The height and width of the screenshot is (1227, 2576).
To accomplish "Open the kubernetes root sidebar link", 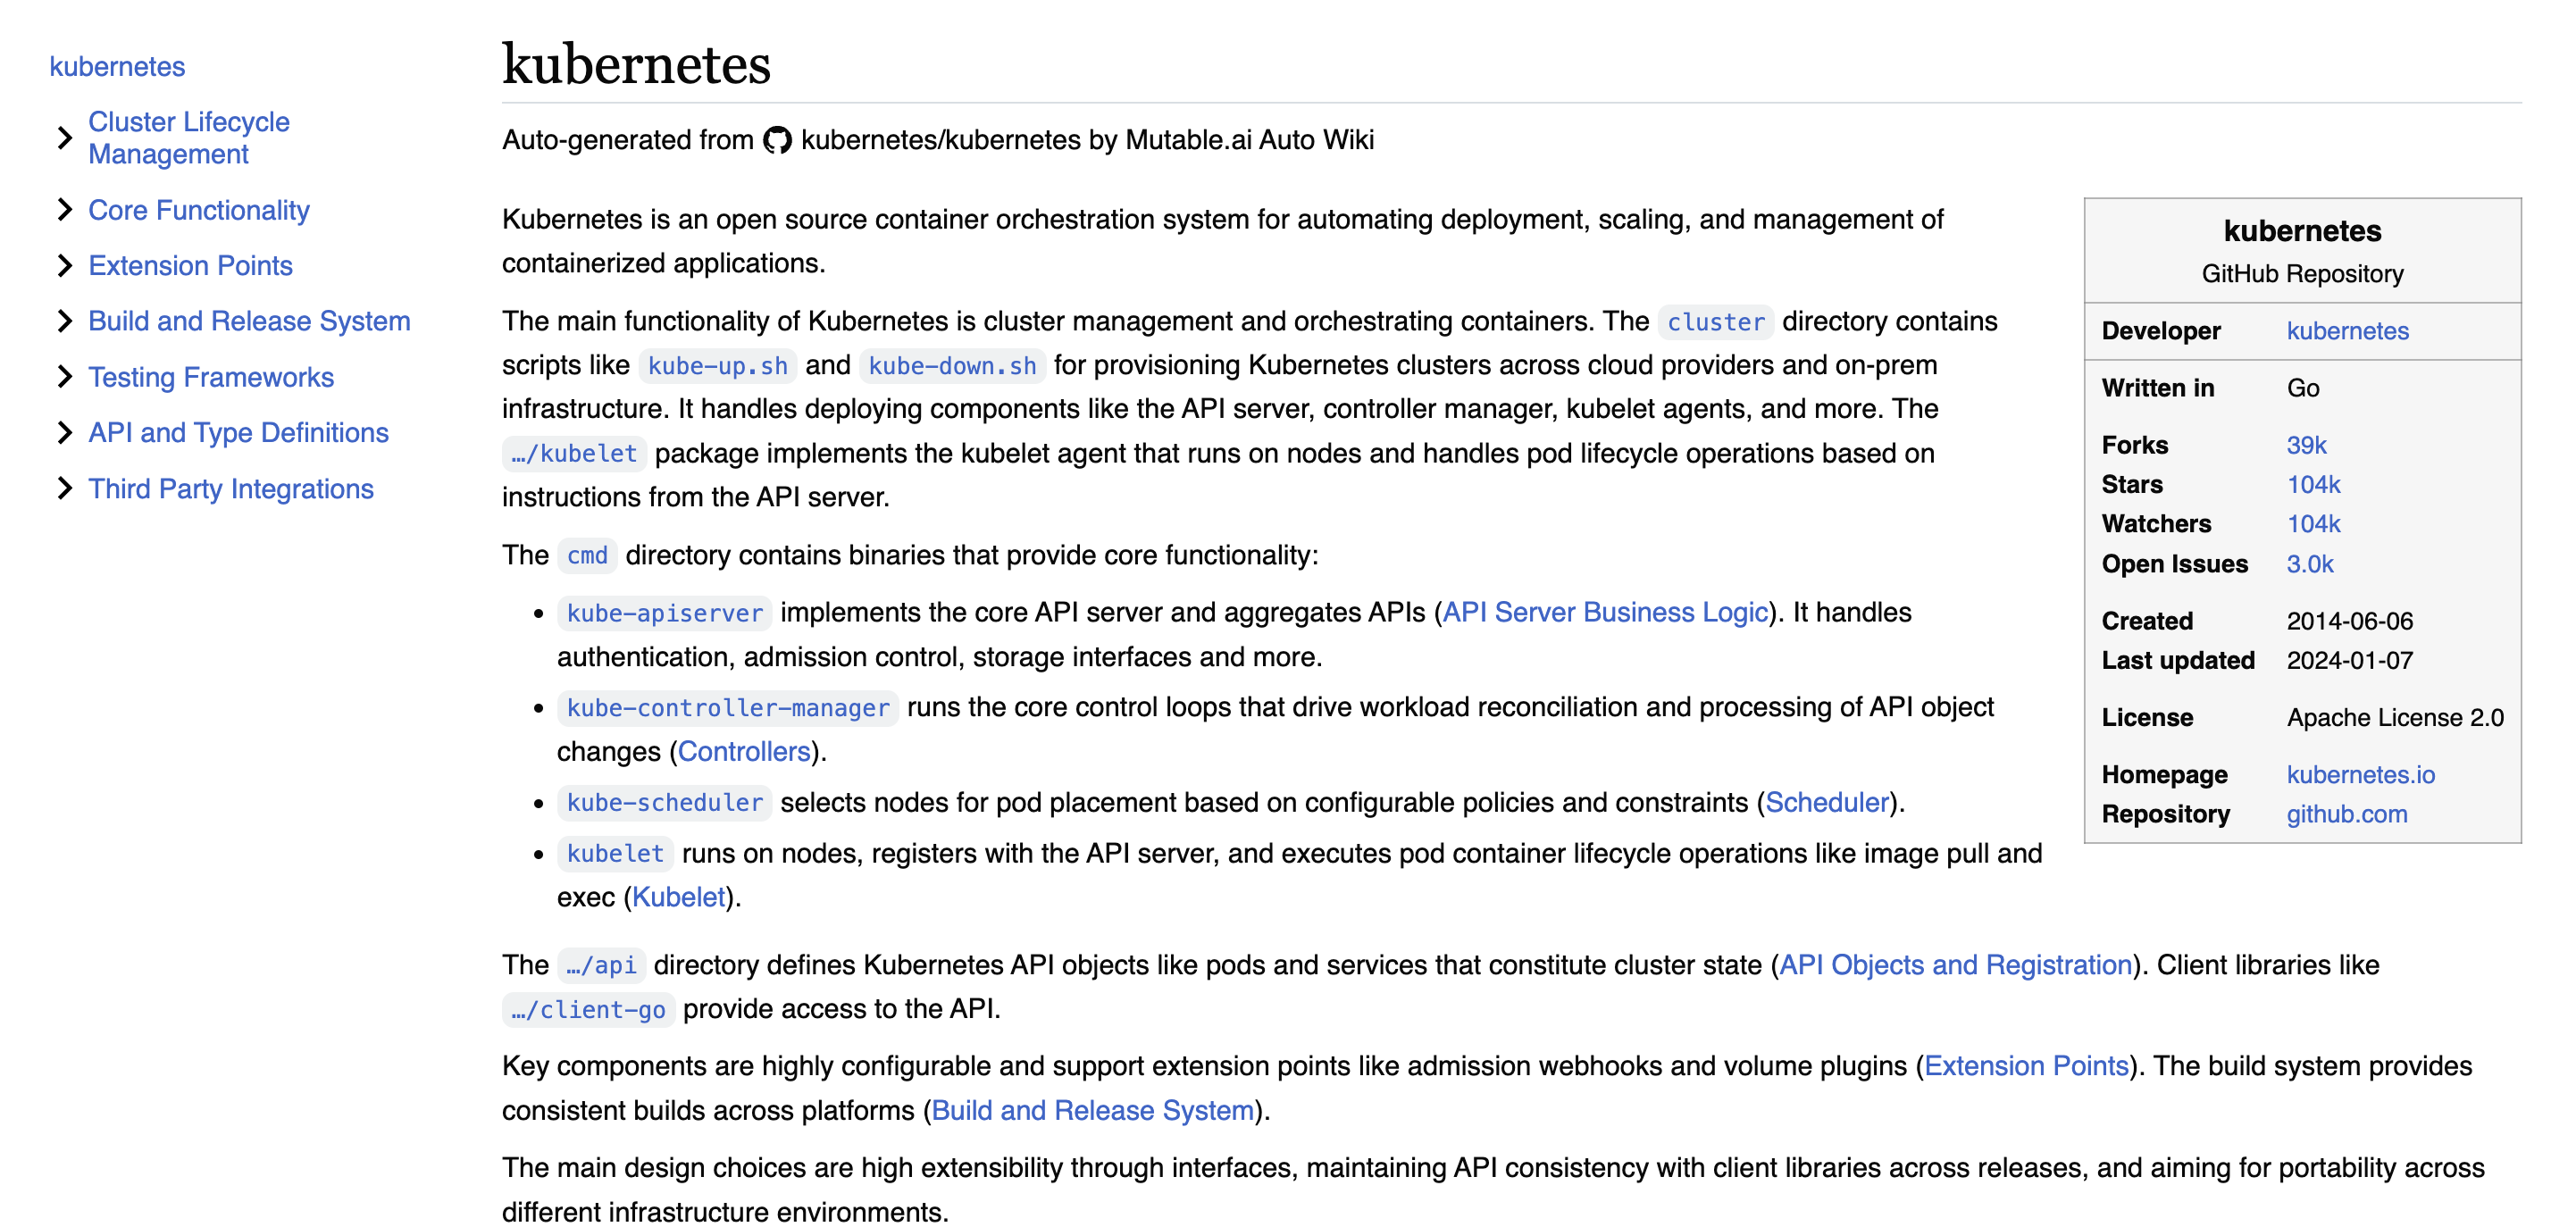I will (117, 66).
